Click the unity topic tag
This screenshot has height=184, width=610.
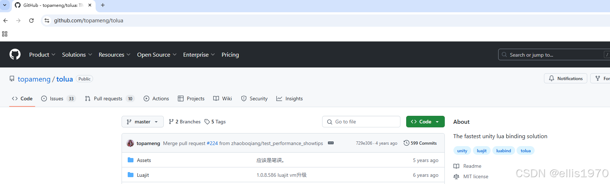462,151
